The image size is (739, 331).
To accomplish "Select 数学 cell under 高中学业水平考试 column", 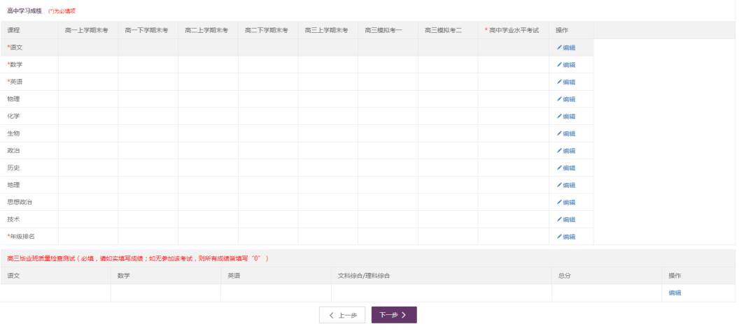I will (513, 65).
